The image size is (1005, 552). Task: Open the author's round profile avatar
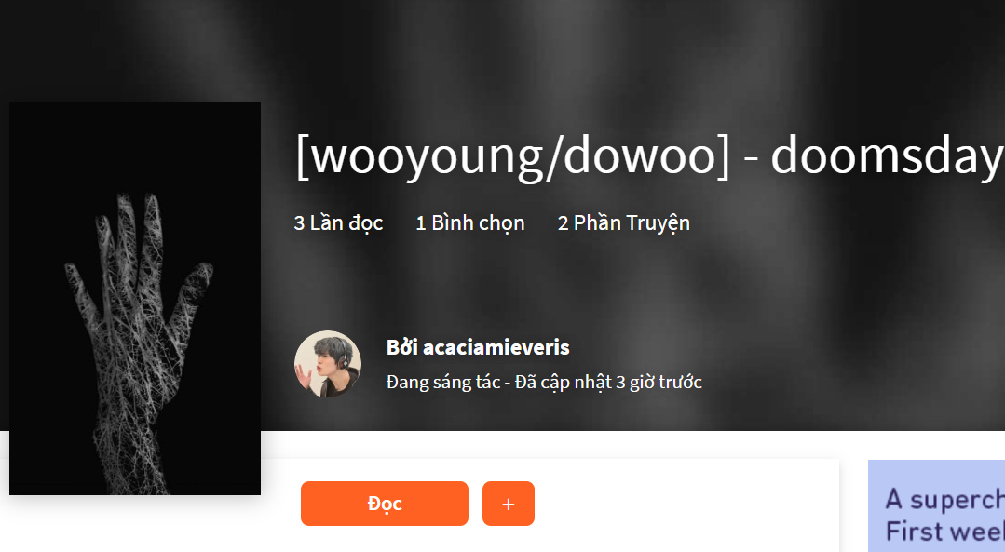[x=328, y=364]
